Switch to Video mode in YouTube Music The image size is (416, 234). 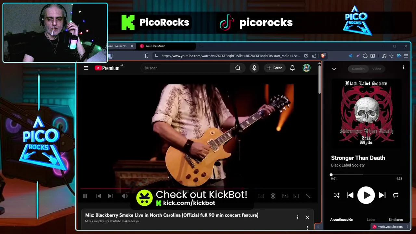[x=376, y=69]
